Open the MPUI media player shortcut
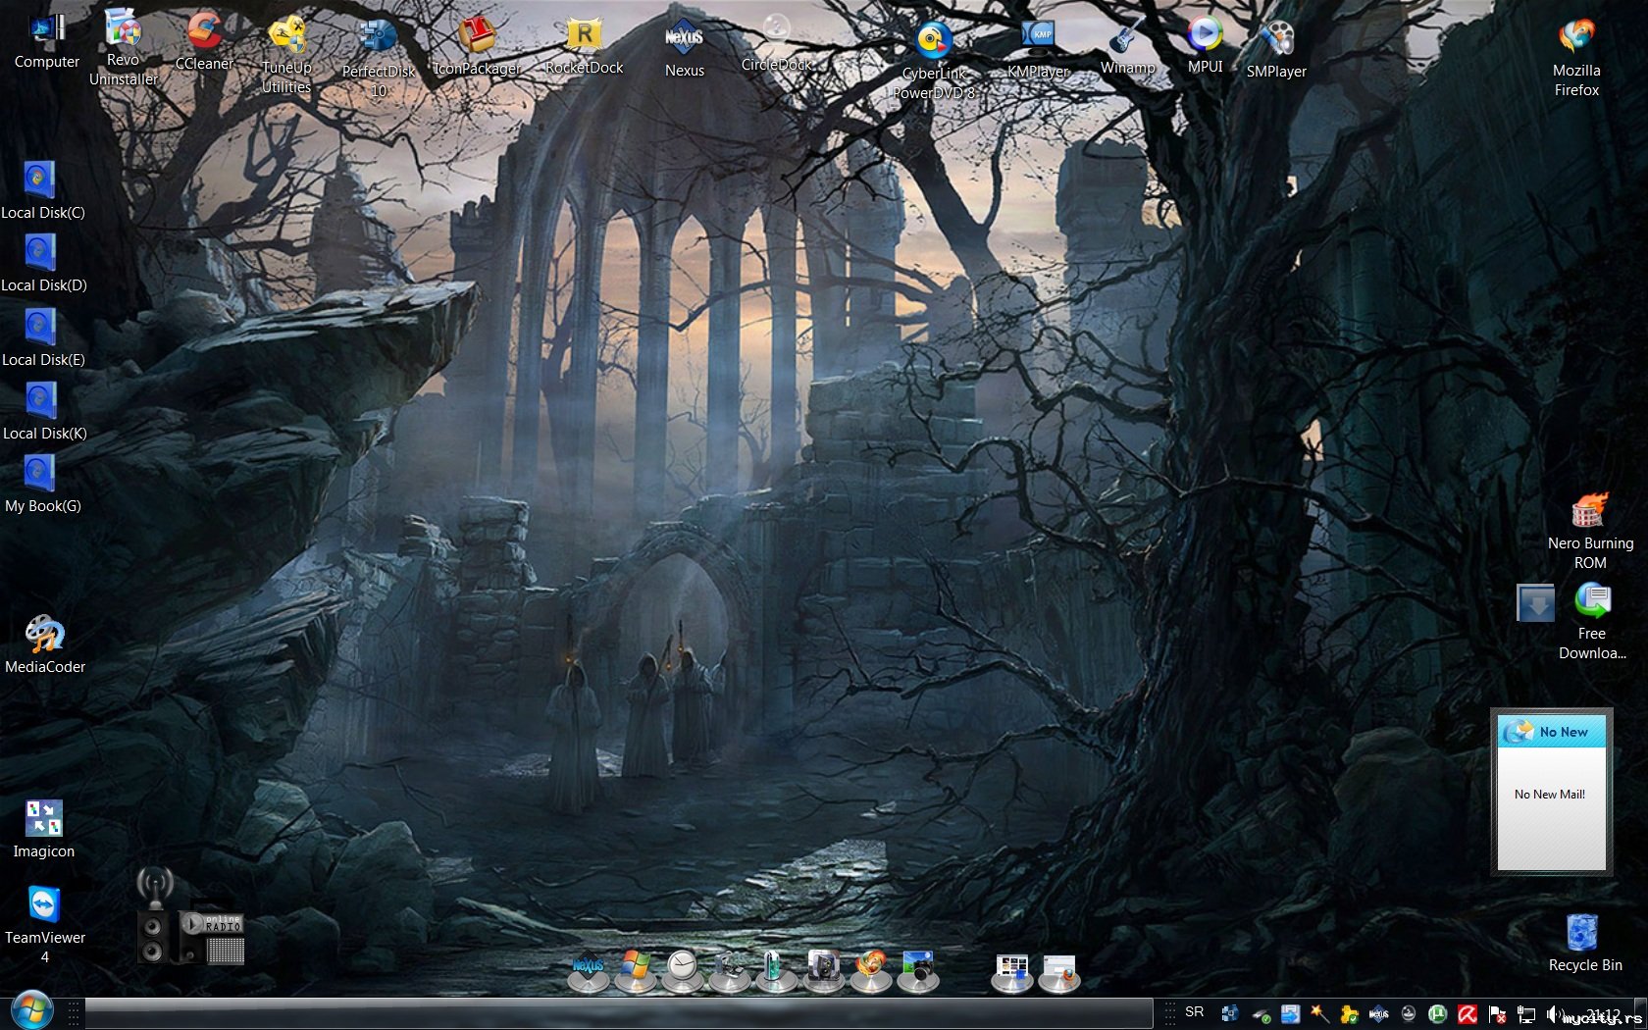 (1205, 45)
